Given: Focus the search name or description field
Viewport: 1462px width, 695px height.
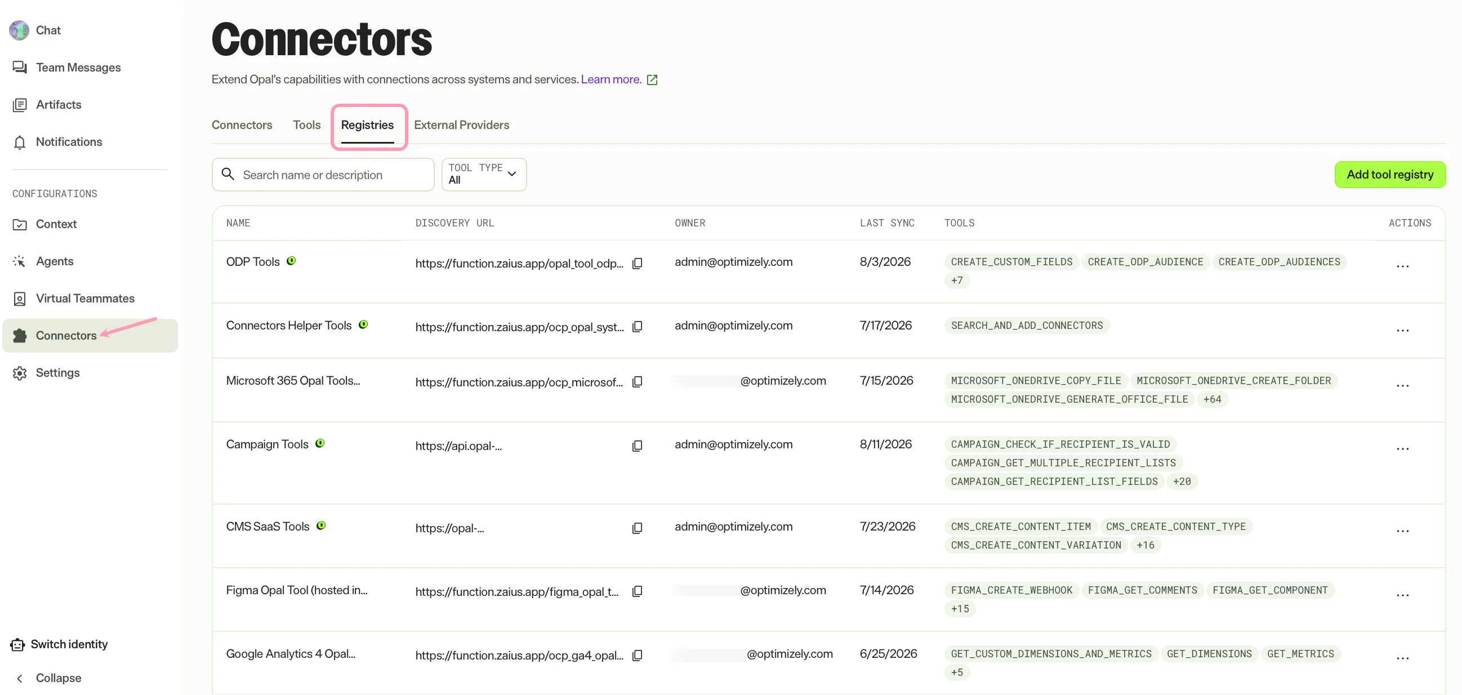Looking at the screenshot, I should (323, 175).
